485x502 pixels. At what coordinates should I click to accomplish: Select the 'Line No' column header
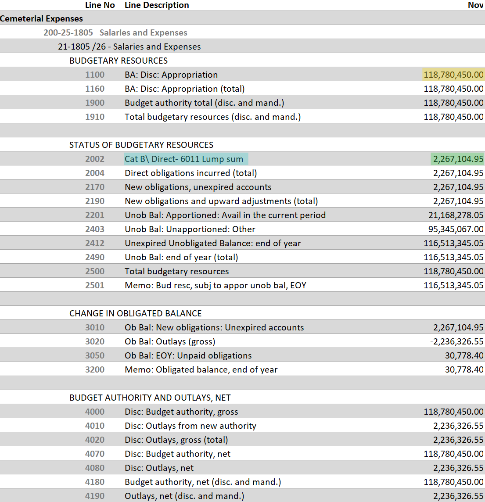click(100, 5)
